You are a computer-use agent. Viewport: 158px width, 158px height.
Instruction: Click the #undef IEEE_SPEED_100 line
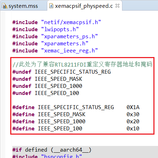pos(45,93)
